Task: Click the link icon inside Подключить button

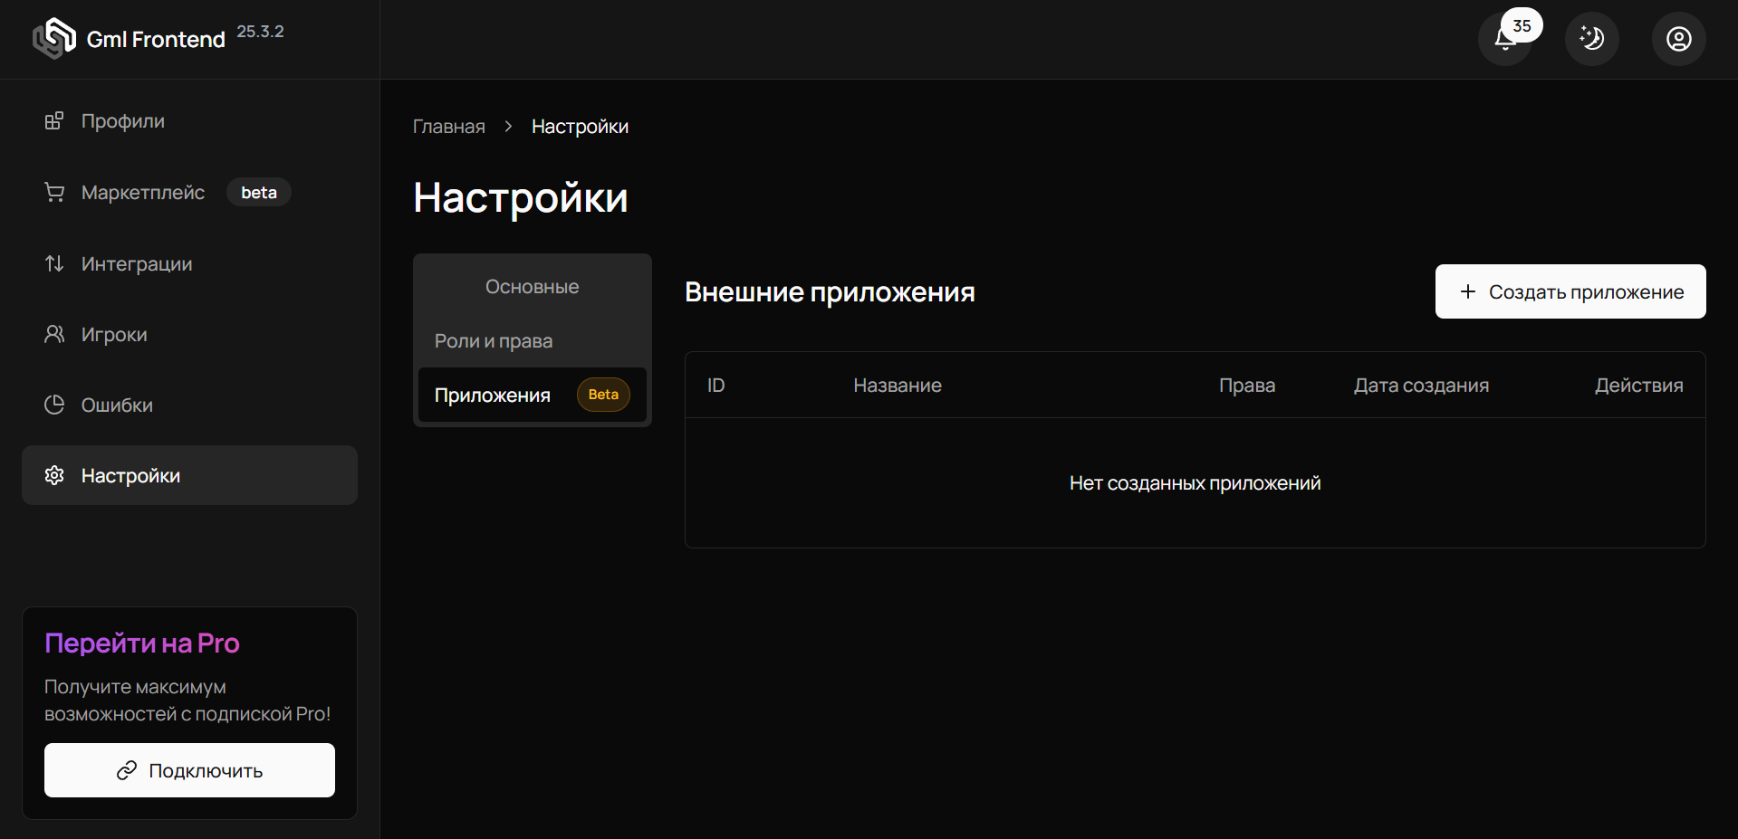Action: point(127,770)
